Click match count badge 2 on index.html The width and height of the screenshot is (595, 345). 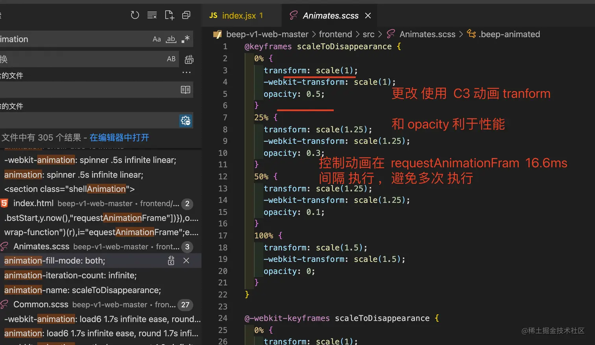pyautogui.click(x=187, y=204)
